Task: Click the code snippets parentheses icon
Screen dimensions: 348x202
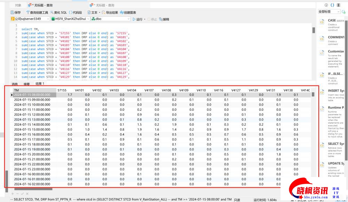Action: point(332,5)
